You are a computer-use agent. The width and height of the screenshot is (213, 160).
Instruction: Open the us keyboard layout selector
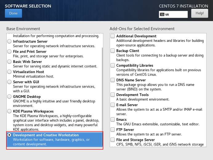173,14
